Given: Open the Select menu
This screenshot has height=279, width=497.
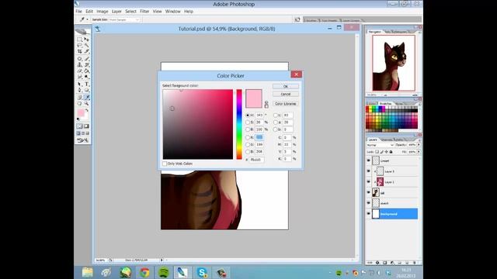Looking at the screenshot, I should pyautogui.click(x=130, y=12).
